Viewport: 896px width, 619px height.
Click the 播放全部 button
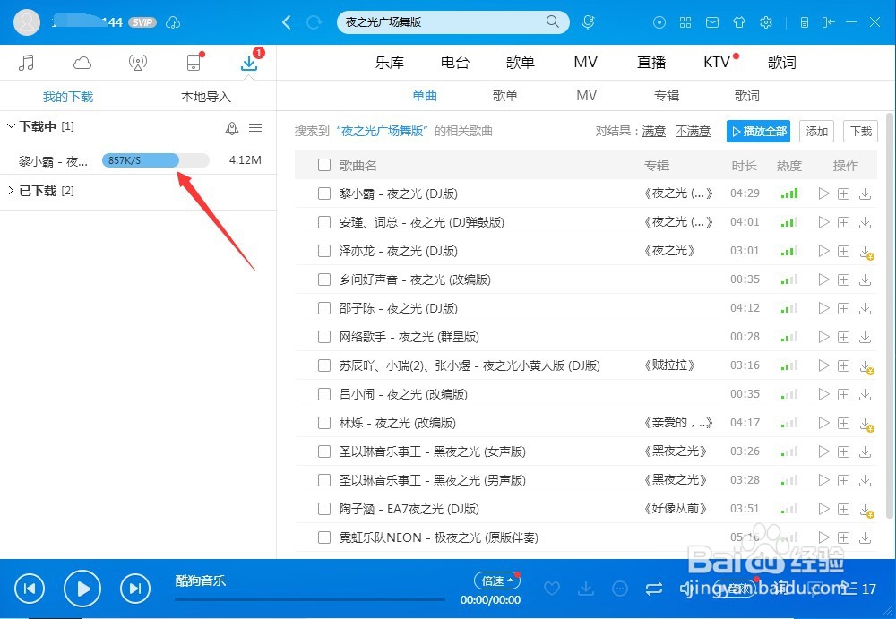tap(759, 132)
